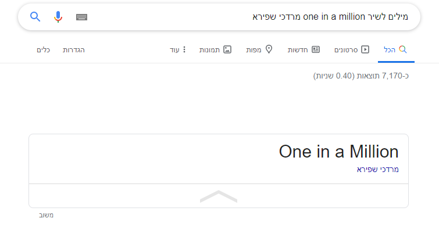The width and height of the screenshot is (439, 236).
Task: Click the newspaper icon beside חדשות
Action: (x=316, y=50)
